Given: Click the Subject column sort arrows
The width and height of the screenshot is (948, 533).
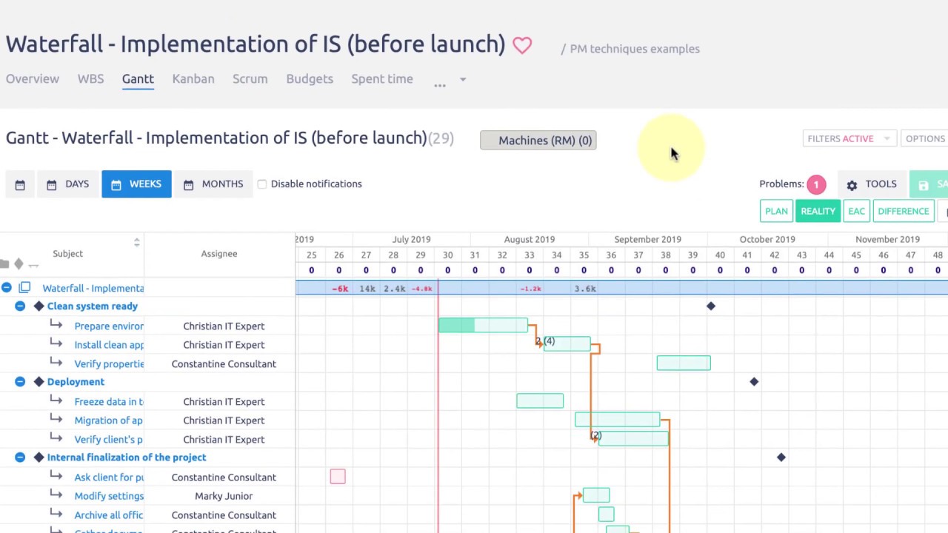Looking at the screenshot, I should [x=136, y=242].
